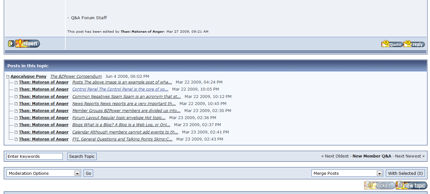This screenshot has width=430, height=194.
Task: Open the Forum Layout post link
Action: [x=119, y=117]
